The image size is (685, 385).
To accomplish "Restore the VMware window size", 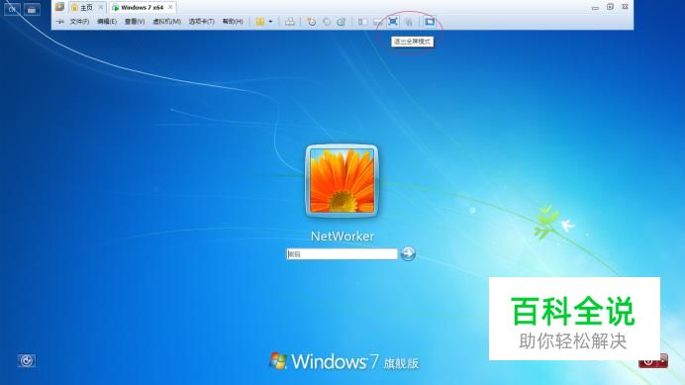I will (x=610, y=7).
